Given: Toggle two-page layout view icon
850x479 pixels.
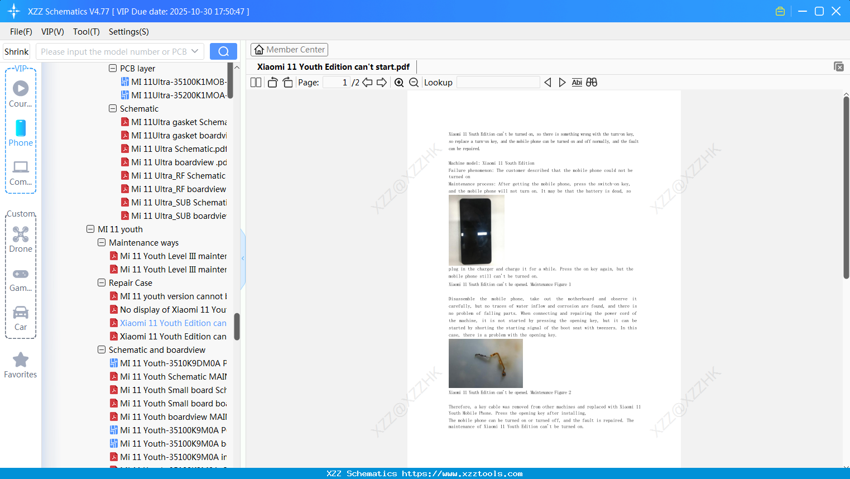Looking at the screenshot, I should pyautogui.click(x=256, y=83).
